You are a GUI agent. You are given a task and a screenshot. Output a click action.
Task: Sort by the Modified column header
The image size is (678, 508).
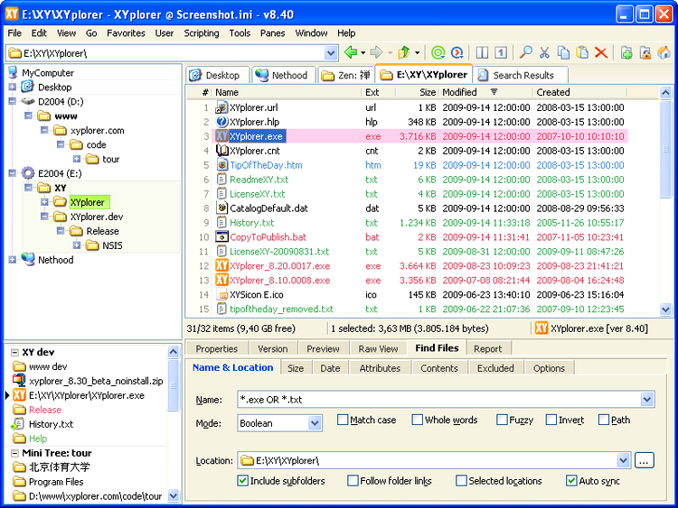486,92
